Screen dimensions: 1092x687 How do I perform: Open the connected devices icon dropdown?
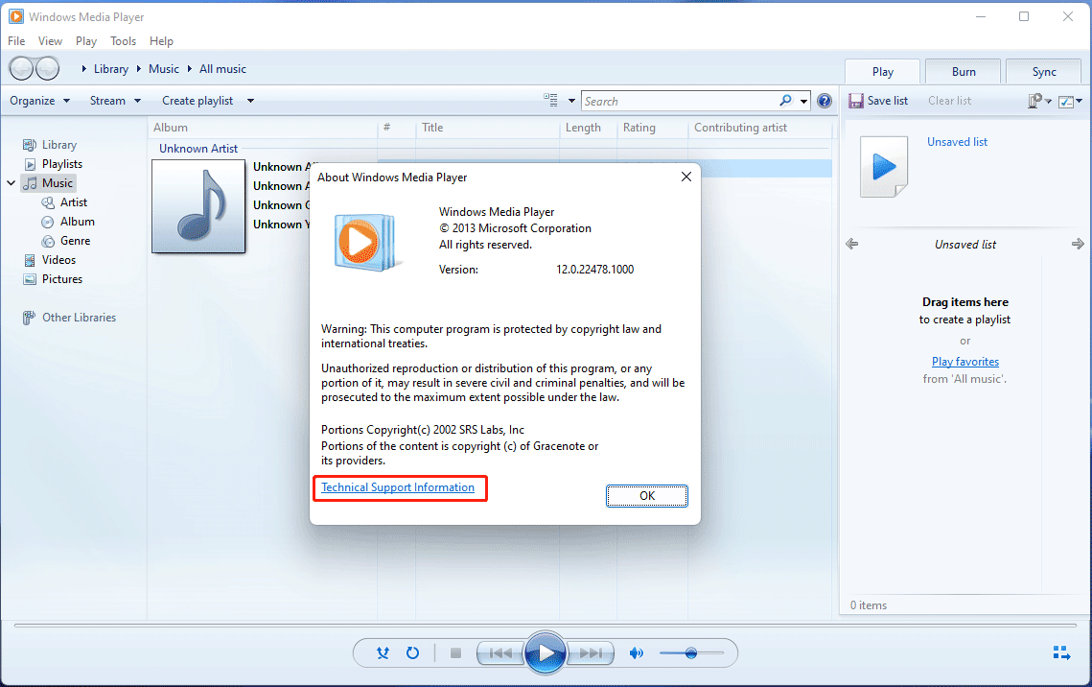[1039, 101]
